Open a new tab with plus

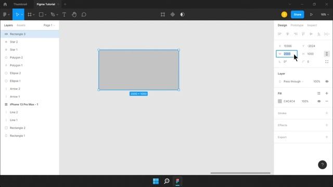coord(65,4)
